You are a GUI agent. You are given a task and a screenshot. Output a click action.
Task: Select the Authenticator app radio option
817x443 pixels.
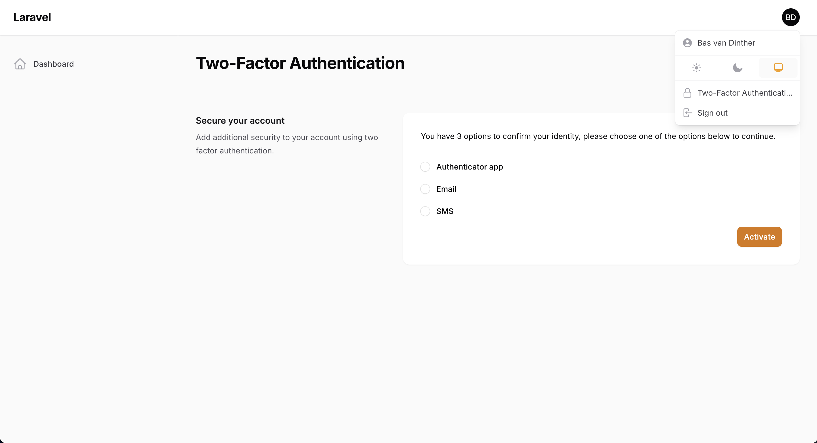tap(425, 167)
